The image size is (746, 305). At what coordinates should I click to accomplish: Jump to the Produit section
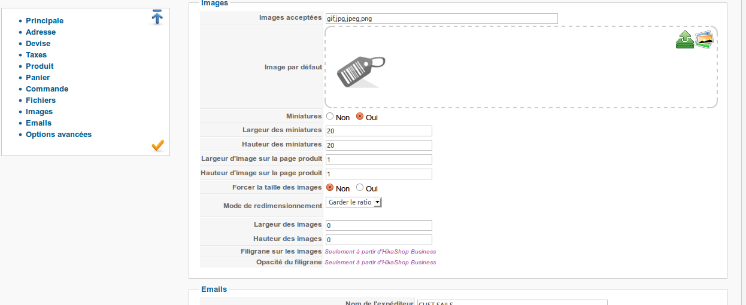coord(40,66)
